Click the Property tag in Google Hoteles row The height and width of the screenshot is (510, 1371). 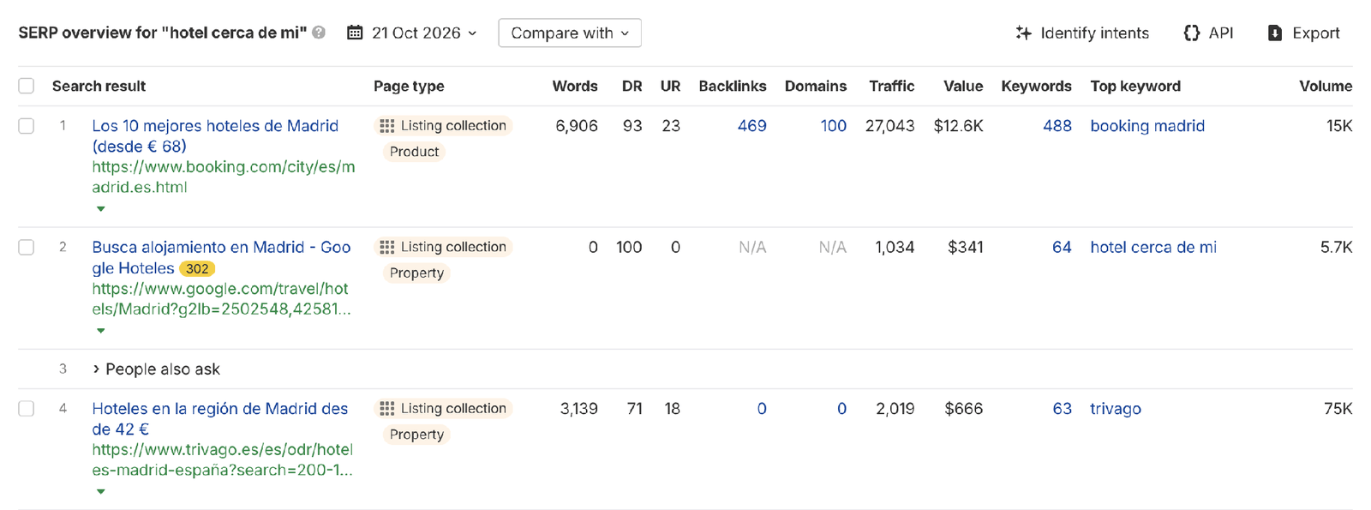[x=416, y=273]
